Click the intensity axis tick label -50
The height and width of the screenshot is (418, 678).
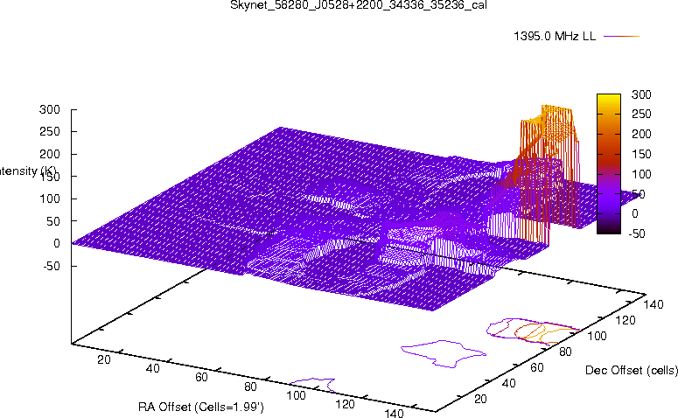(52, 266)
